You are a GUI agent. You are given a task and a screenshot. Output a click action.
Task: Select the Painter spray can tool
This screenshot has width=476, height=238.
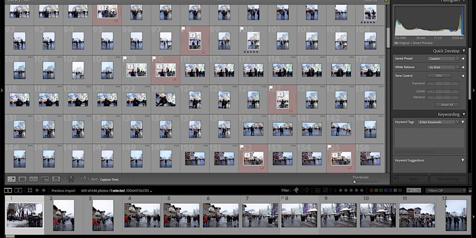(71, 179)
